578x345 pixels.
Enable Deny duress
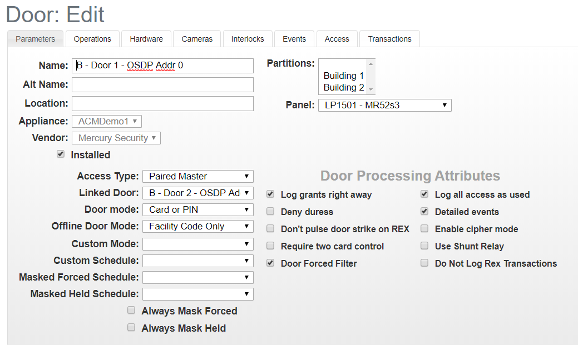[270, 211]
